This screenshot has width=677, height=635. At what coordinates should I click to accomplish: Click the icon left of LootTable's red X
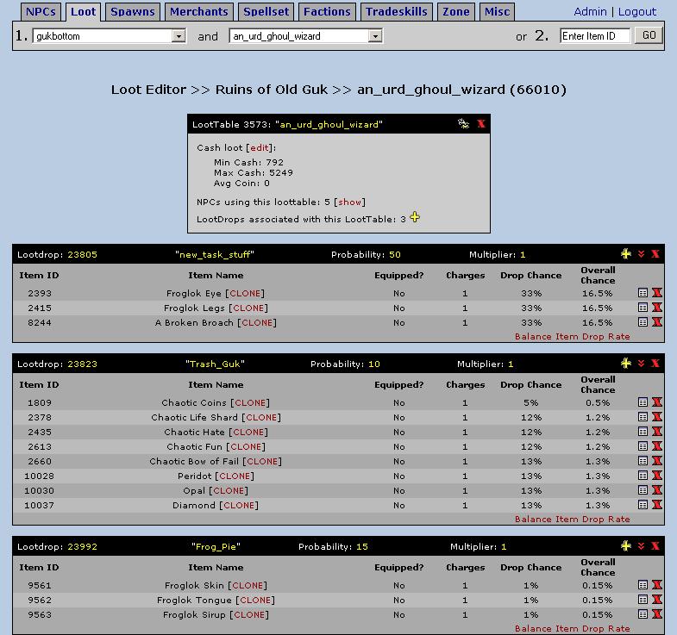(463, 124)
